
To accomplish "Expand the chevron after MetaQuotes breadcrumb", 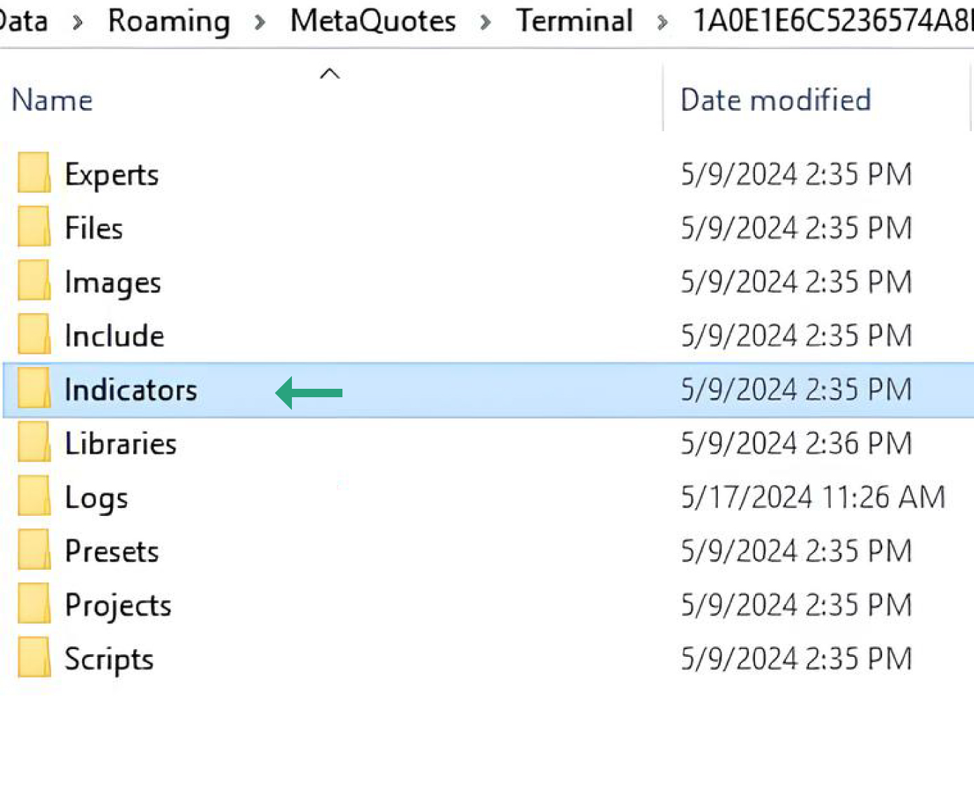I will coord(486,22).
